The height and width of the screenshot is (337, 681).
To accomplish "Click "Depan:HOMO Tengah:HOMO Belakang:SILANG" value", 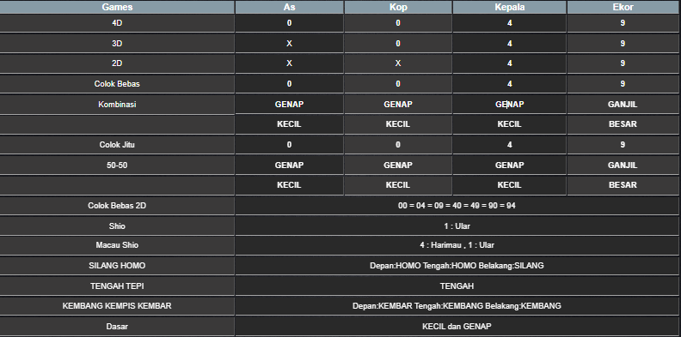I will (457, 266).
